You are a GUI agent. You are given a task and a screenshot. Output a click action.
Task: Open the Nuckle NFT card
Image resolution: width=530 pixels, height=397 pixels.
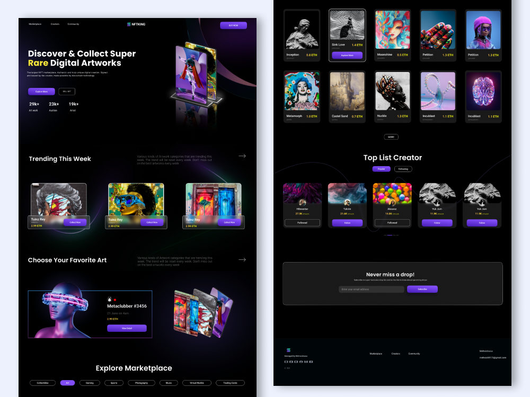(392, 96)
